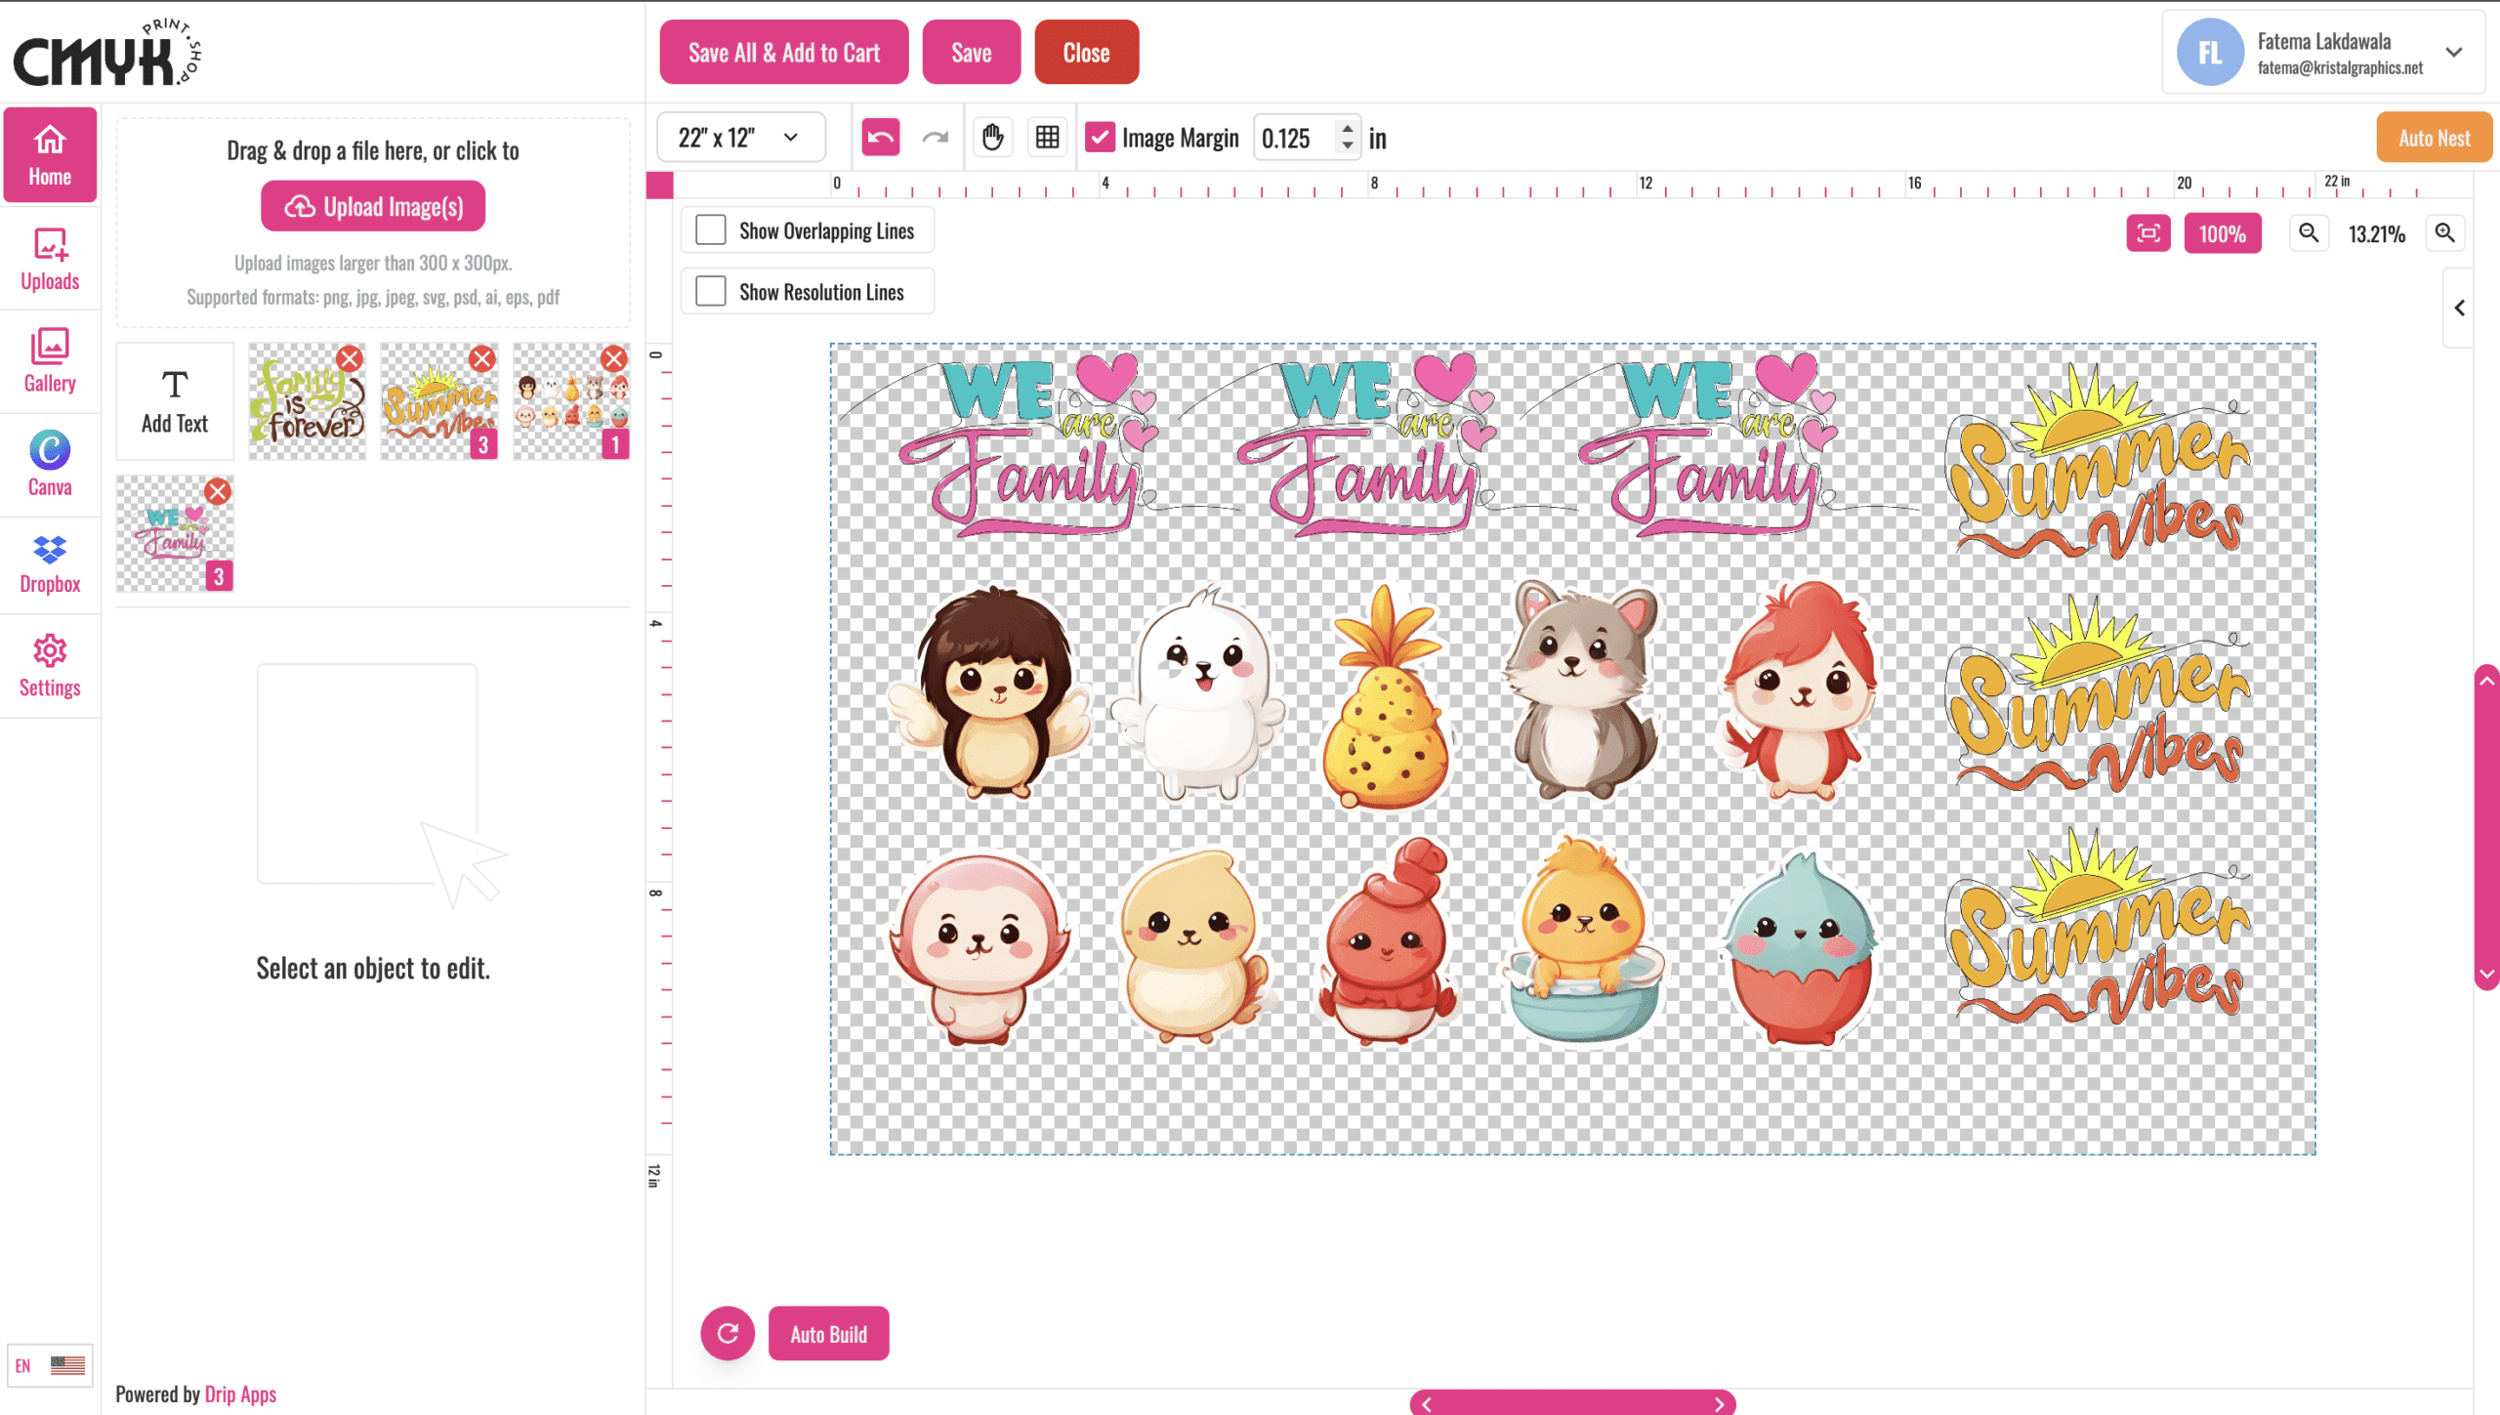The width and height of the screenshot is (2500, 1415).
Task: Click the redo arrow icon
Action: point(935,138)
